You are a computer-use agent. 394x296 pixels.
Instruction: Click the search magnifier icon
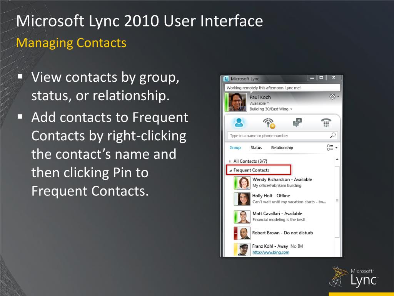coord(333,135)
